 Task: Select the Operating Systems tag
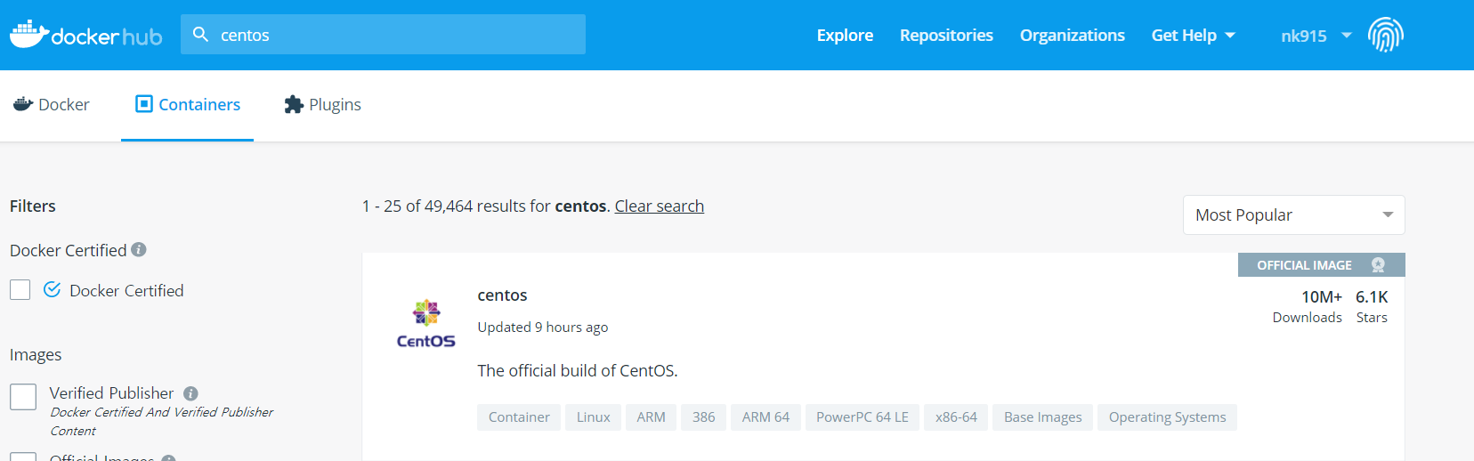pyautogui.click(x=1167, y=417)
